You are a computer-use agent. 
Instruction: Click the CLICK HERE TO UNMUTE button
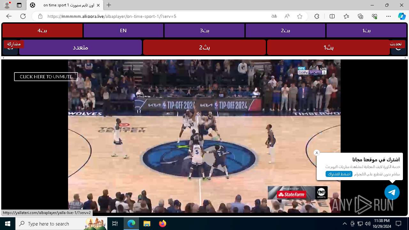coord(46,77)
